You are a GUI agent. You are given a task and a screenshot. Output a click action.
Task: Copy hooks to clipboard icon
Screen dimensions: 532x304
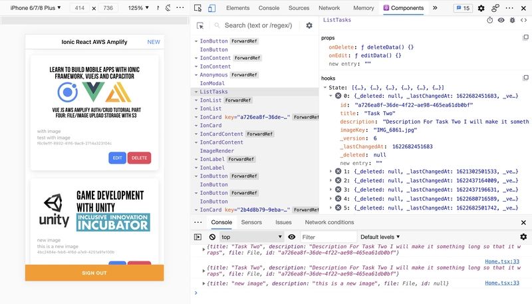pyautogui.click(x=525, y=78)
